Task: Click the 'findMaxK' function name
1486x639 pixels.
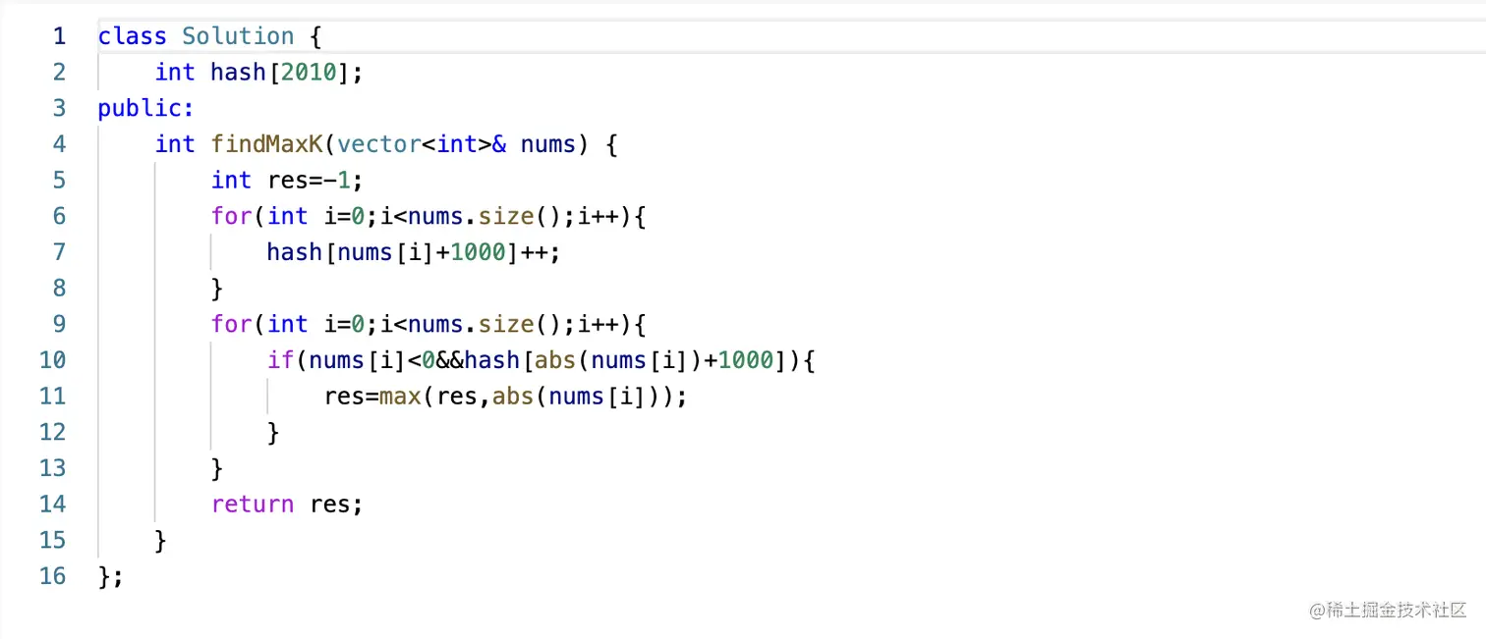Action: pyautogui.click(x=267, y=144)
